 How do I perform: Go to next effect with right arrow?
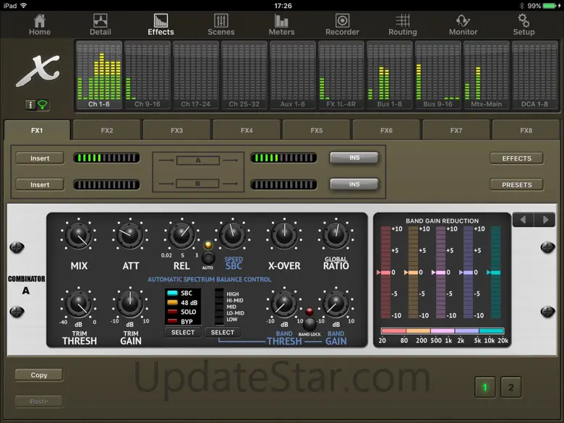tap(545, 219)
